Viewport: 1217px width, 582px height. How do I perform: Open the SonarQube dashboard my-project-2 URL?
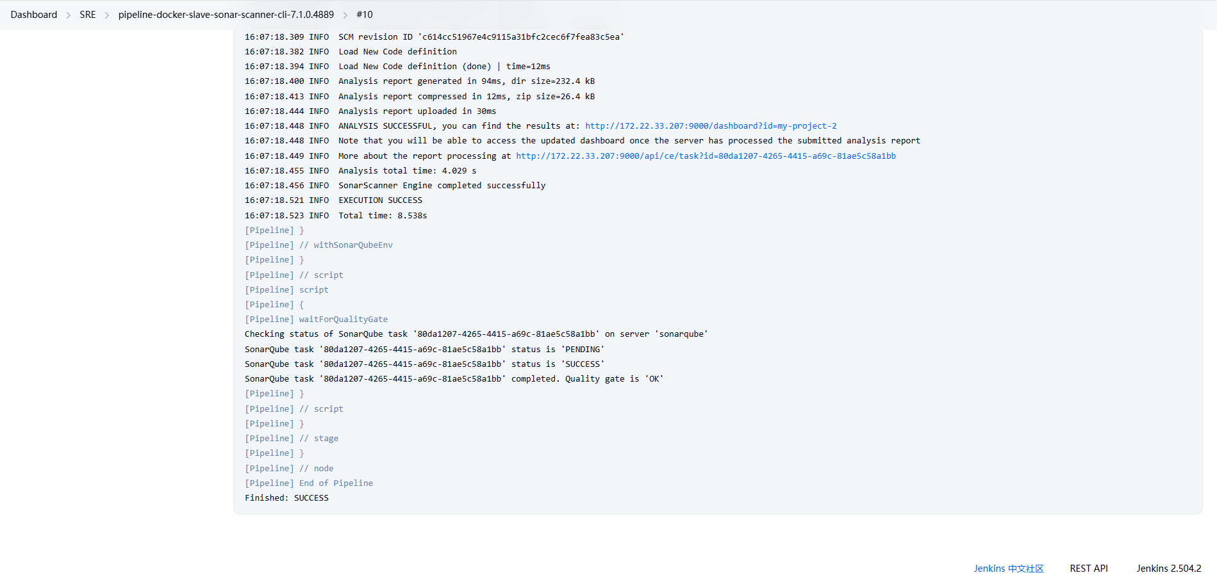click(x=710, y=126)
